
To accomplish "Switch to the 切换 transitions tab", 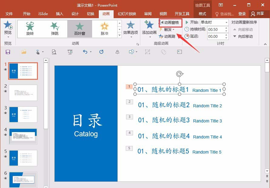I will 91,14.
